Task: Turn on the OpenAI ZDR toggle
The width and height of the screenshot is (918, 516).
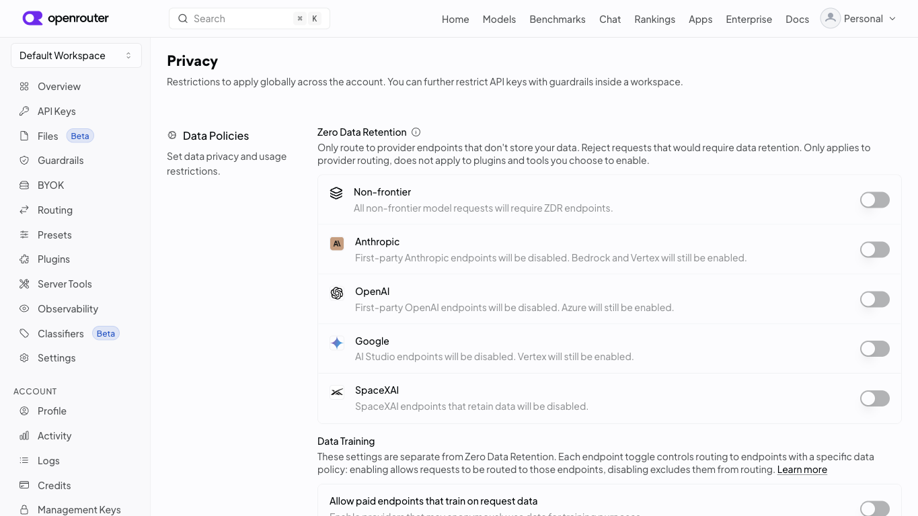Action: coord(875,299)
